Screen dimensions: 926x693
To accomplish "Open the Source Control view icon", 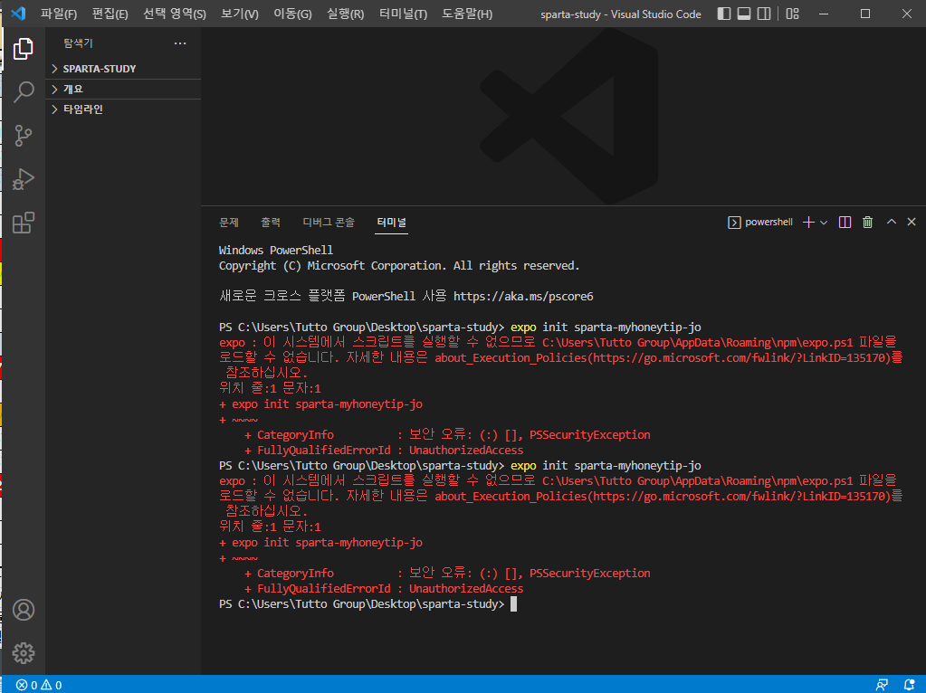I will pyautogui.click(x=23, y=136).
